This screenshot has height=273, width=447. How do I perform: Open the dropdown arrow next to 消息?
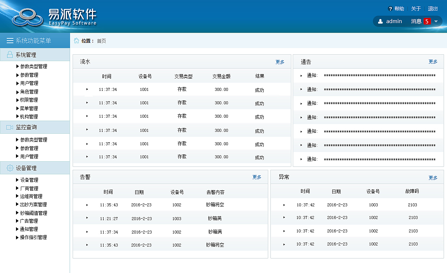click(436, 21)
